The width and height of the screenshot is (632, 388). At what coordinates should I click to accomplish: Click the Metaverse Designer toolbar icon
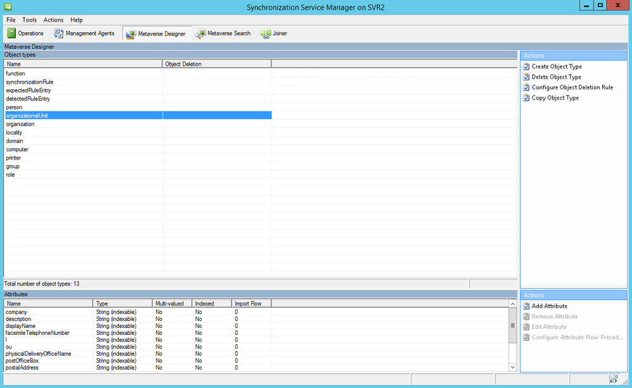point(130,34)
